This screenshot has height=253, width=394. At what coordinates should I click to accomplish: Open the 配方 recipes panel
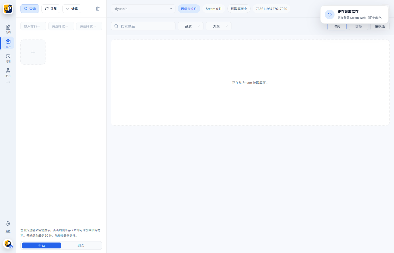click(x=8, y=72)
